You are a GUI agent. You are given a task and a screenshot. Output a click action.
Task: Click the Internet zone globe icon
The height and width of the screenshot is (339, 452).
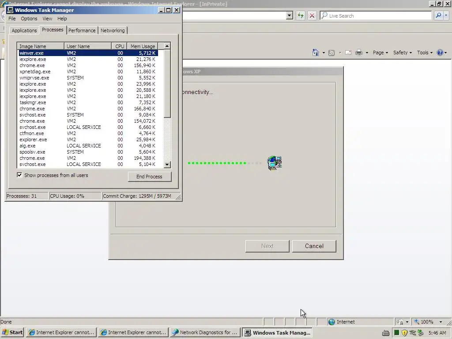click(331, 322)
